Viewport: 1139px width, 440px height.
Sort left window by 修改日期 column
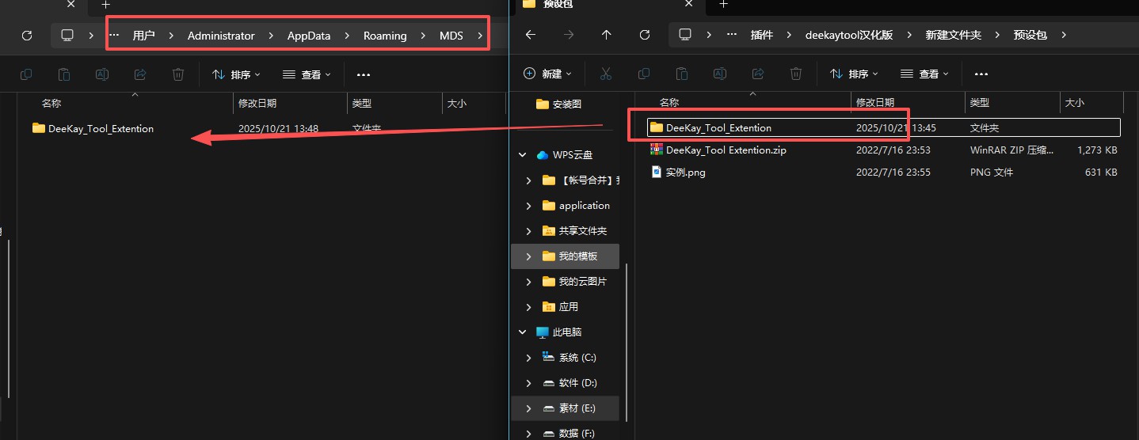pos(257,103)
